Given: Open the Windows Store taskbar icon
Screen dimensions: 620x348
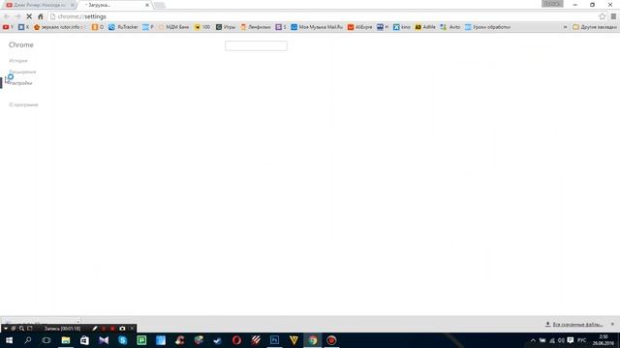Looking at the screenshot, I should (84, 340).
